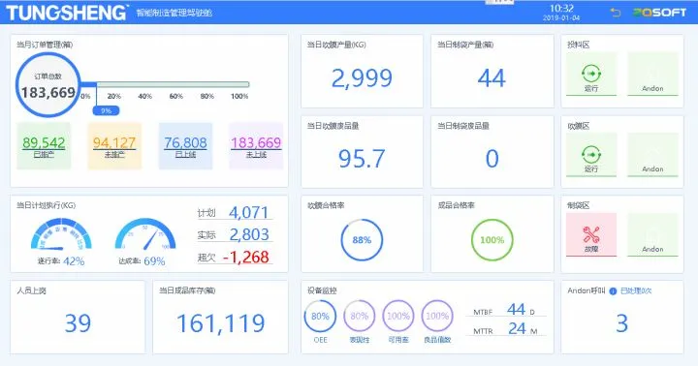Select the bag-making area Andon tile
Viewport: 698px width, 366px height.
652,234
